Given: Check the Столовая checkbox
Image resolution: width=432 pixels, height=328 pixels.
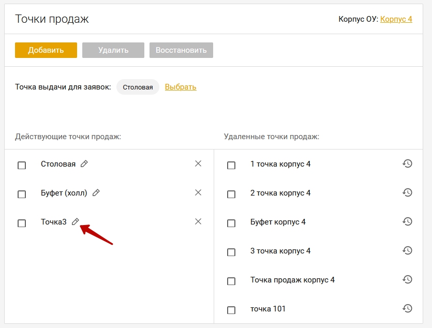Looking at the screenshot, I should pos(22,165).
